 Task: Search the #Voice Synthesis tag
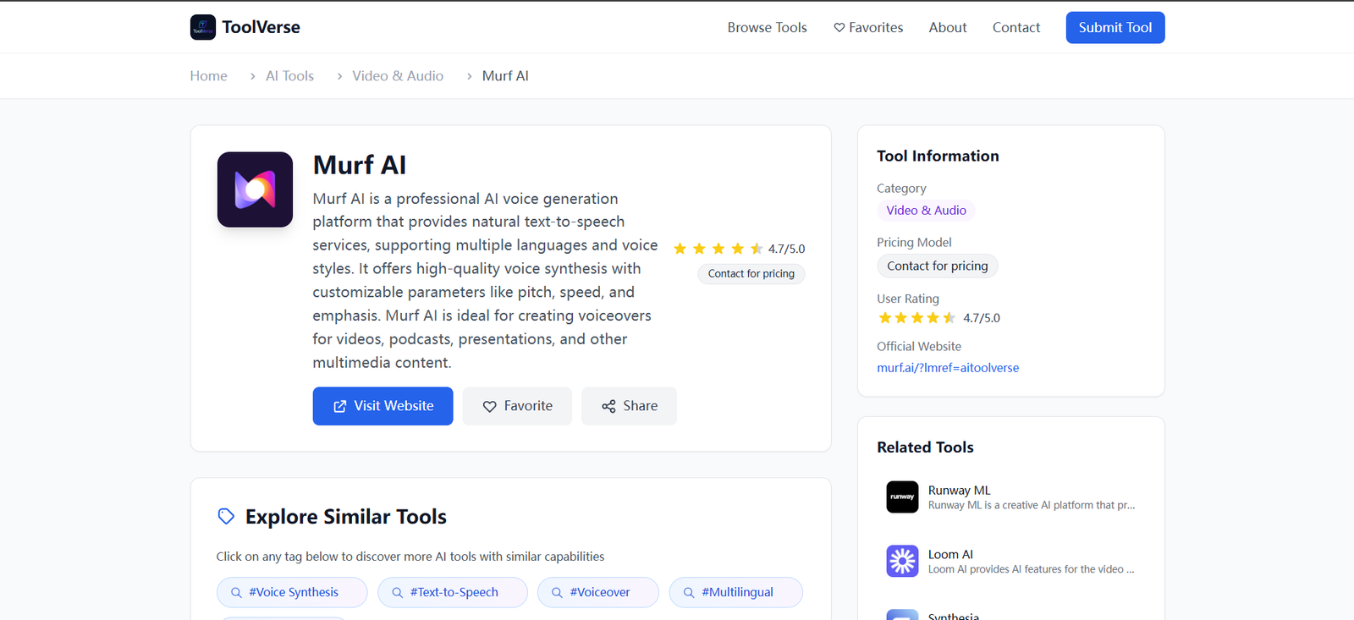292,593
